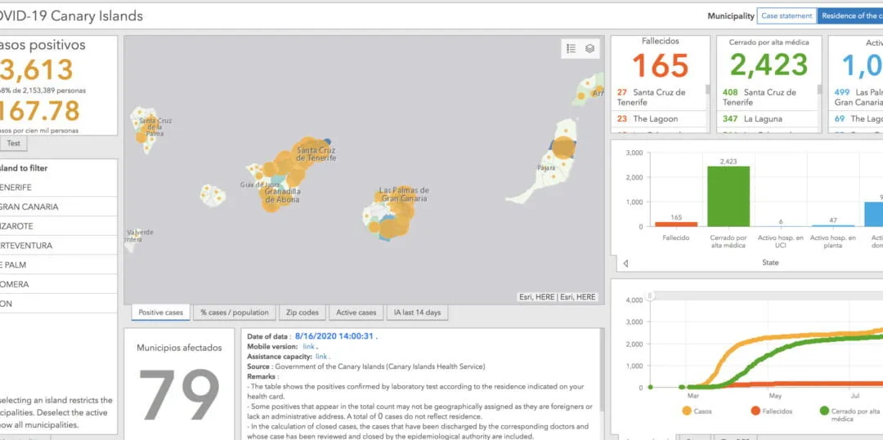The image size is (883, 440).
Task: Open the Zip codes map tab
Action: coord(303,313)
